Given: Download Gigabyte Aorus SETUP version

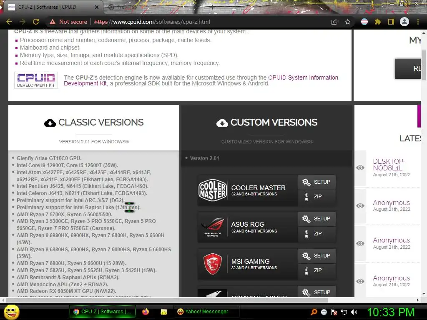Looking at the screenshot, I should pyautogui.click(x=317, y=291).
